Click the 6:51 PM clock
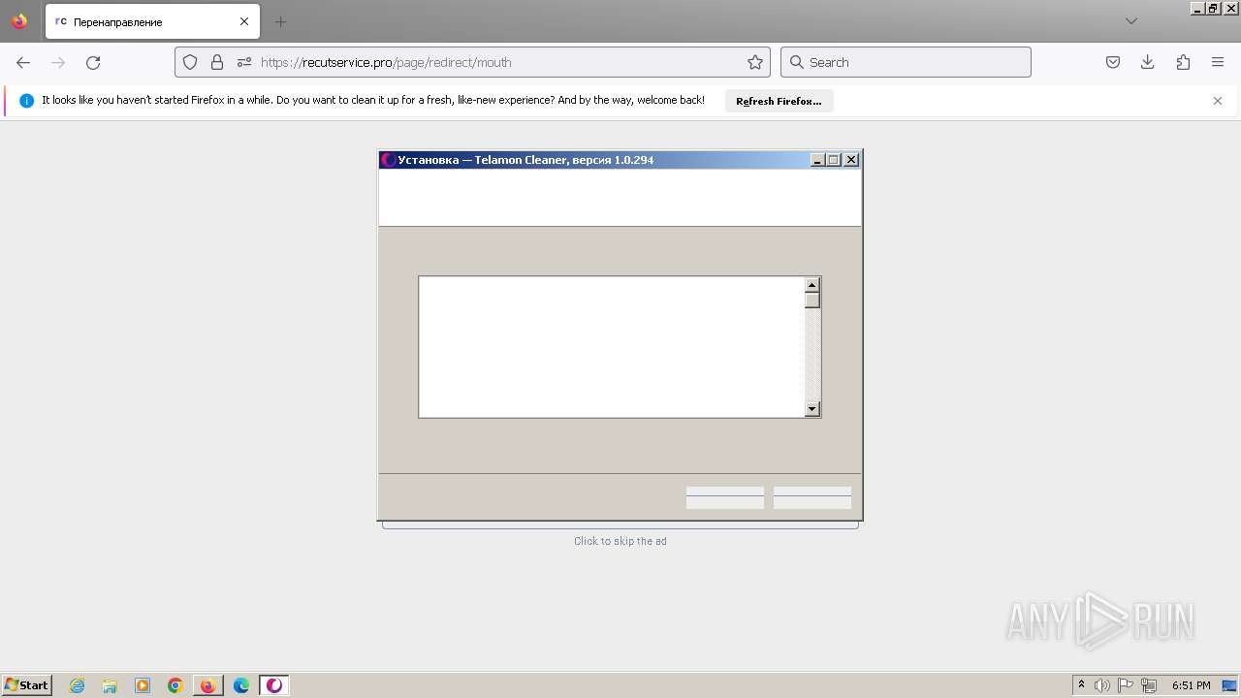Image resolution: width=1241 pixels, height=698 pixels. tap(1192, 685)
